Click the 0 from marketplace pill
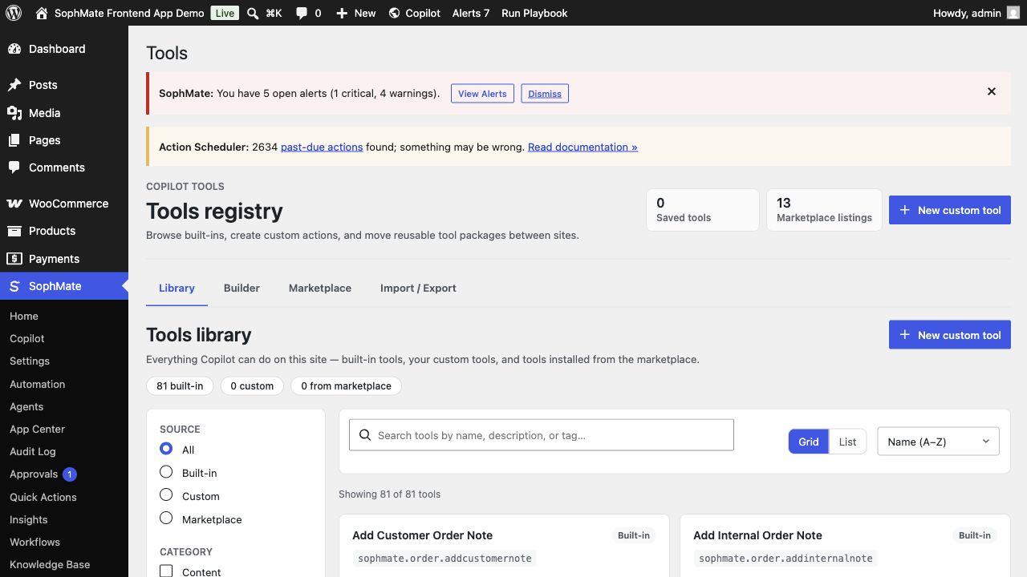 pyautogui.click(x=346, y=386)
